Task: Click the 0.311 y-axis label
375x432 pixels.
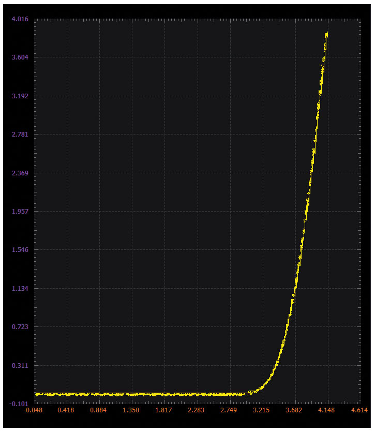Action: pos(20,366)
